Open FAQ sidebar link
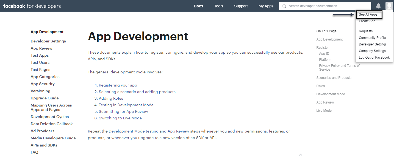The width and height of the screenshot is (394, 161). pos(35,152)
